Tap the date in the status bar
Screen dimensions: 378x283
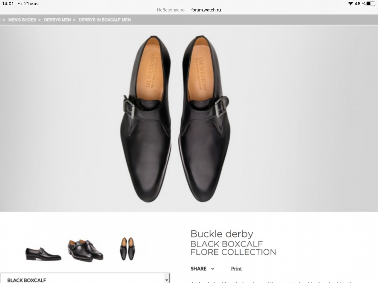[28, 4]
